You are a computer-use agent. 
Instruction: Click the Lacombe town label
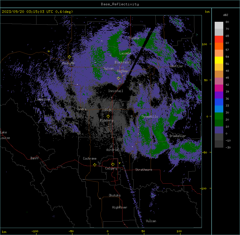click(x=125, y=53)
